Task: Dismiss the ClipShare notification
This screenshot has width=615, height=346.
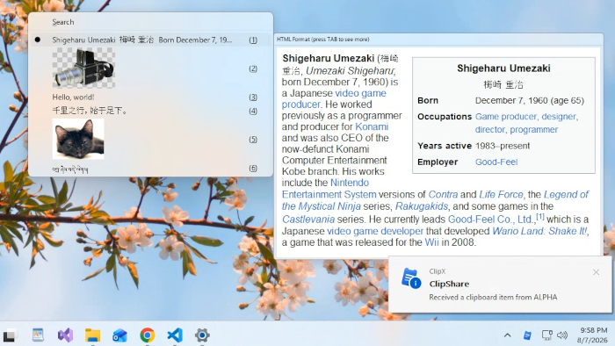Action: [596, 272]
